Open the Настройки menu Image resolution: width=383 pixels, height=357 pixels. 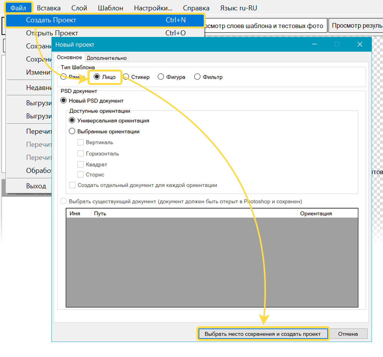coord(153,8)
